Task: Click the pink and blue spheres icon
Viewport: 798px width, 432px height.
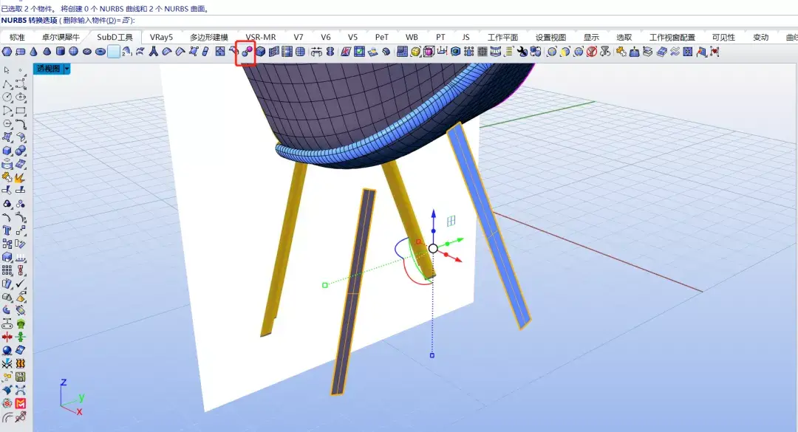Action: pos(247,52)
